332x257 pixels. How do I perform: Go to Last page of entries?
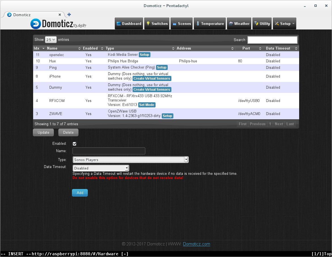tap(290, 124)
